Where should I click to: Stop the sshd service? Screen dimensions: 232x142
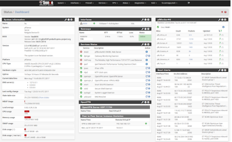click(149, 88)
